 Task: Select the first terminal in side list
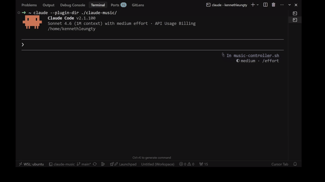[x=295, y=13]
